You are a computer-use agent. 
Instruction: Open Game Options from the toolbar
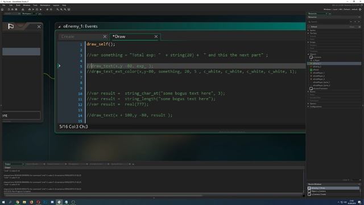coord(47,10)
